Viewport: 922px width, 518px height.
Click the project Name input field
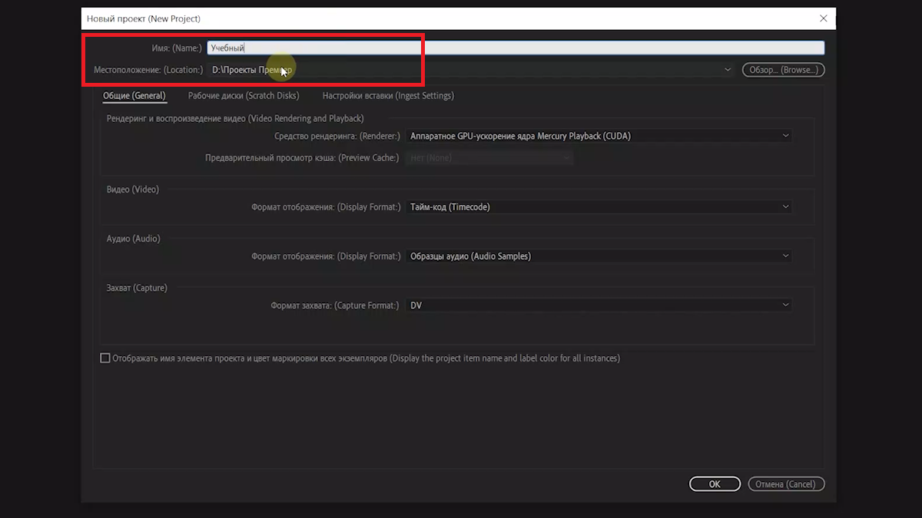pos(516,48)
